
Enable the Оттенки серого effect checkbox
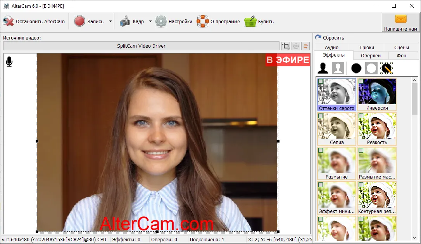tap(321, 81)
